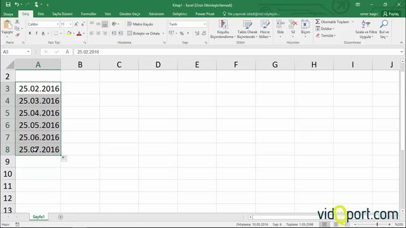Open the font size dropdown
406x228 pixels.
pyautogui.click(x=70, y=24)
